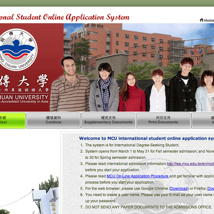
Task: Click the Welcome to MCU heading
Action: click(147, 138)
